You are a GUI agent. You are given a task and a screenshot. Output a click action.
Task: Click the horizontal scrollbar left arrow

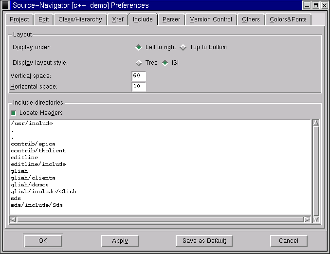tap(13, 219)
